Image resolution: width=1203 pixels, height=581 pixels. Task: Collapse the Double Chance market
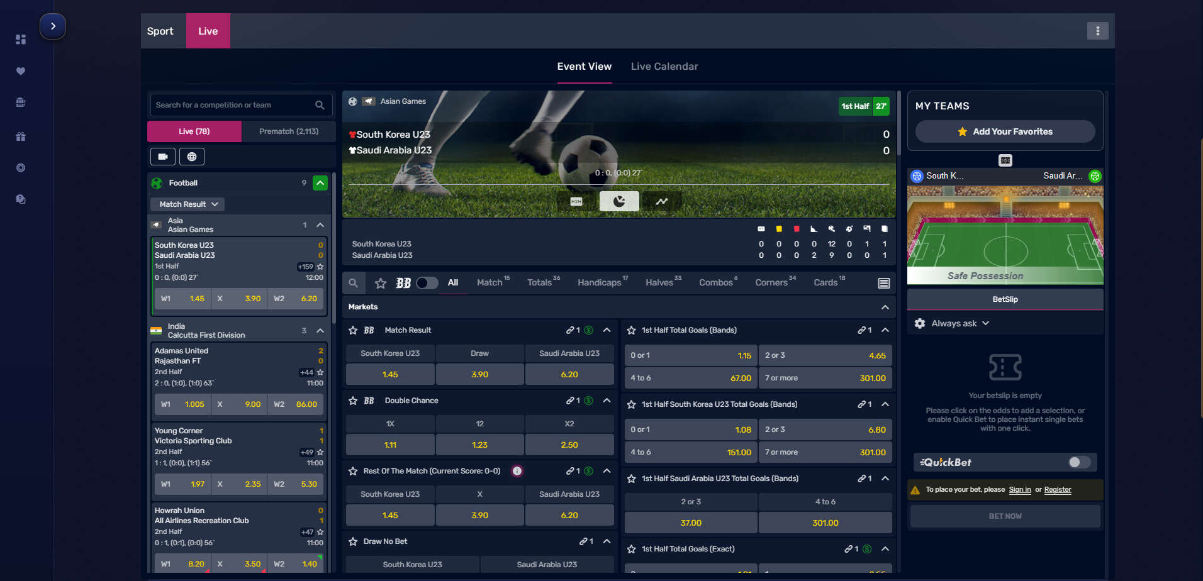click(x=607, y=401)
